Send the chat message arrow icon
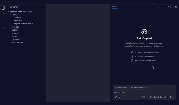The height and width of the screenshot is (105, 179). (171, 97)
